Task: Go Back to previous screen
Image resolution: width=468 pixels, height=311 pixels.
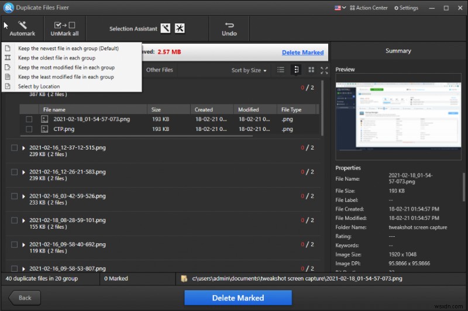Action: pyautogui.click(x=25, y=298)
